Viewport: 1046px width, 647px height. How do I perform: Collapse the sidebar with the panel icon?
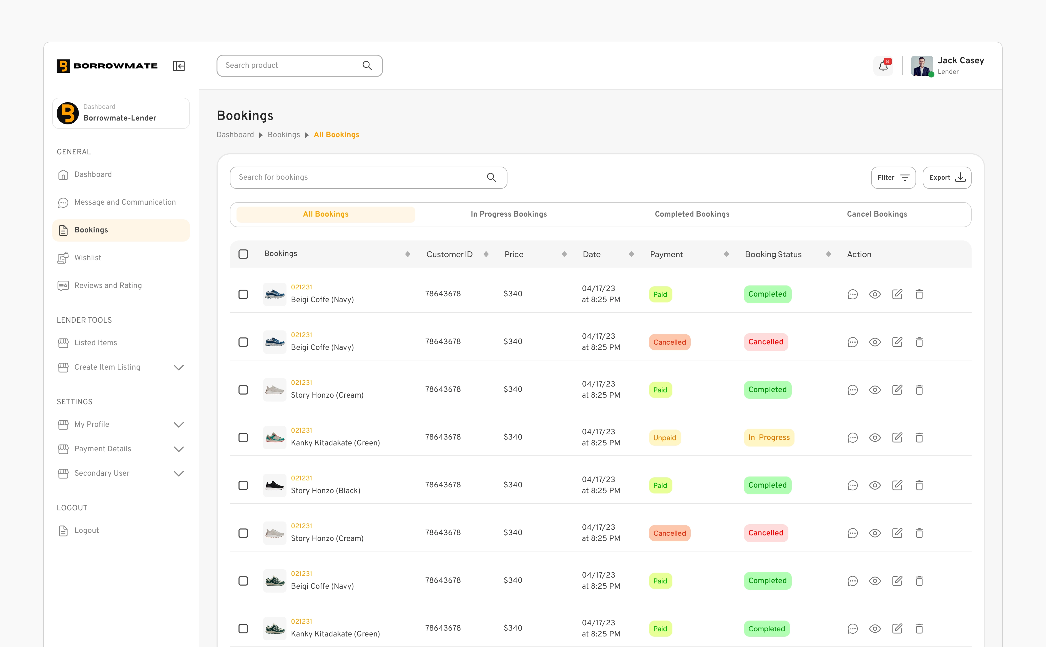point(179,66)
